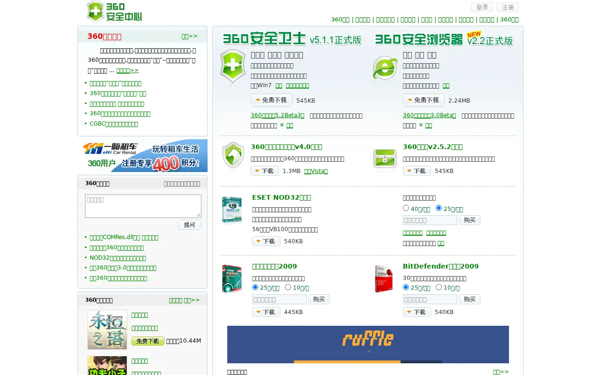Open the 5.2Beta3 version link
601x375 pixels.
click(277, 115)
